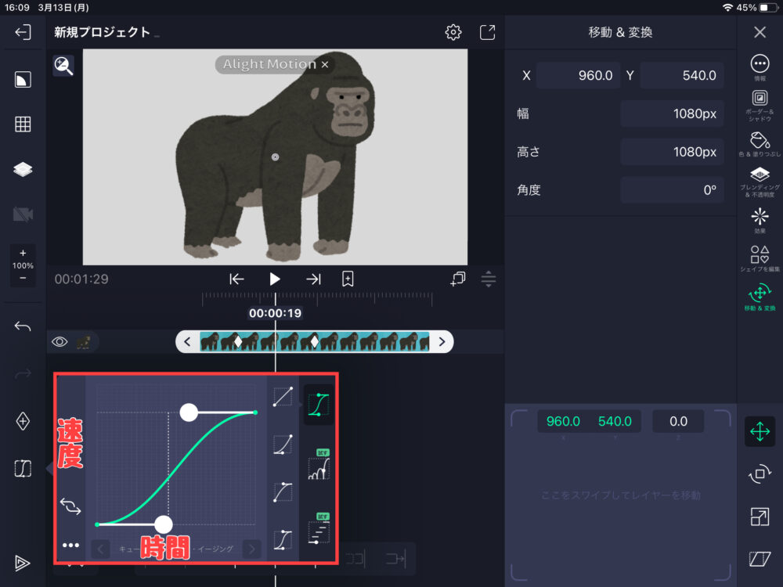Open the Border & Shadow panel
This screenshot has height=587, width=783.
coord(759,103)
